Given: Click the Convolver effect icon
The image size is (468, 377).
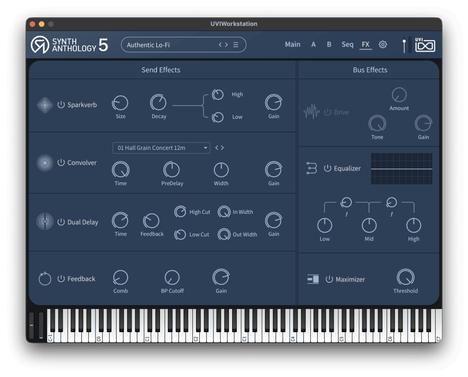Looking at the screenshot, I should tap(45, 163).
